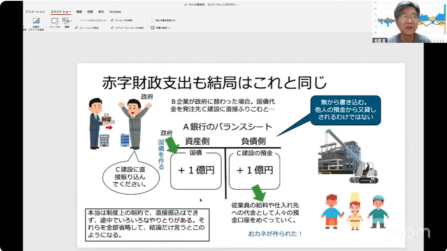The height and width of the screenshot is (251, 447).
Task: Toggle the タイミングを使用 checkbox
Action: tap(112, 20)
